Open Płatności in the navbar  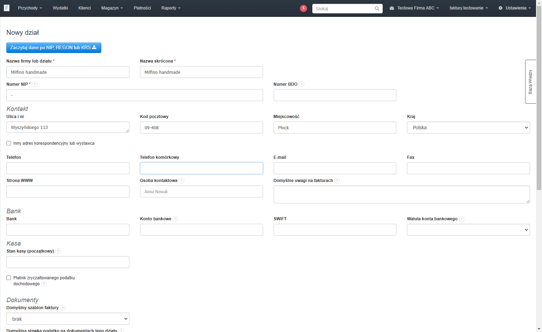click(x=142, y=8)
